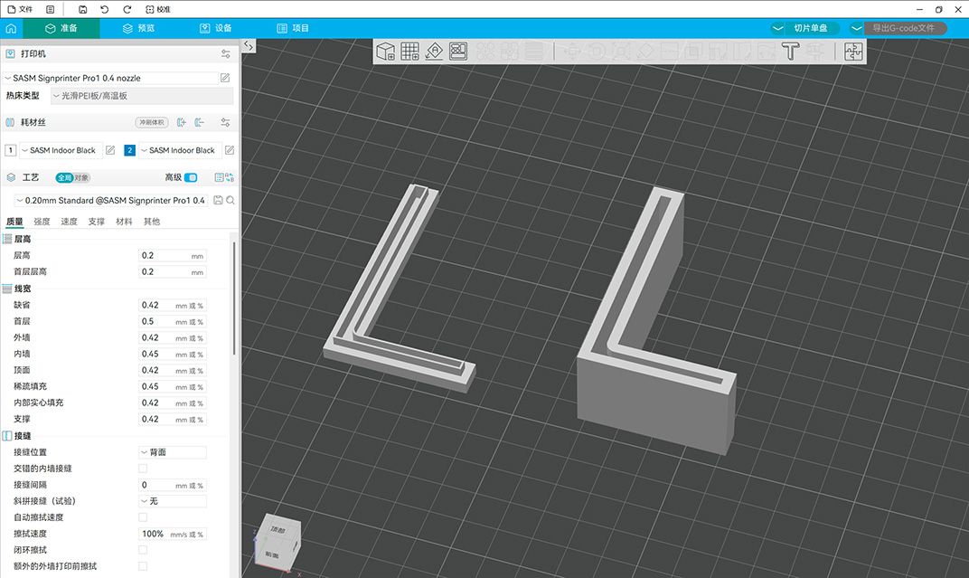The image size is (969, 578).
Task: Click the Add plate grid icon
Action: [x=409, y=52]
